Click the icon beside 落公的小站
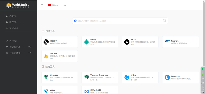This screenshot has width=205, height=94. click(x=7, y=28)
